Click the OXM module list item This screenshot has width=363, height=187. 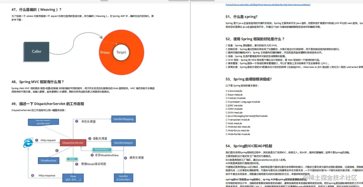coord(234,112)
